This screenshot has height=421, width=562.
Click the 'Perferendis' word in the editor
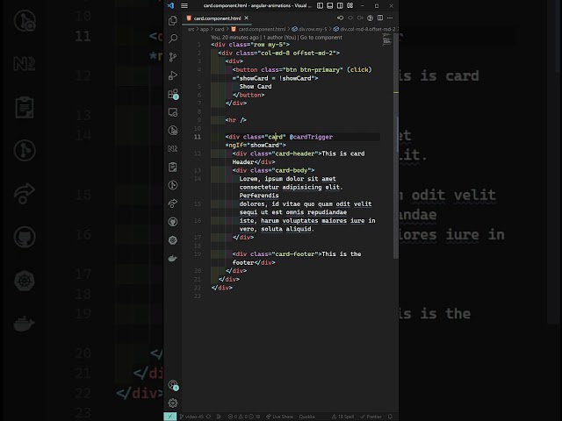tap(259, 196)
